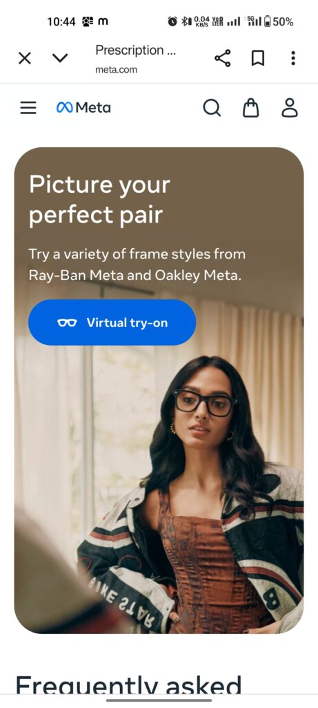
Task: Close the in-app browser tab
Action: tap(25, 58)
